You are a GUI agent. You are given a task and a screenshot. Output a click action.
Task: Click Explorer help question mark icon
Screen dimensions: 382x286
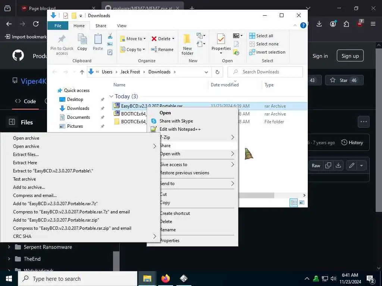pyautogui.click(x=303, y=25)
